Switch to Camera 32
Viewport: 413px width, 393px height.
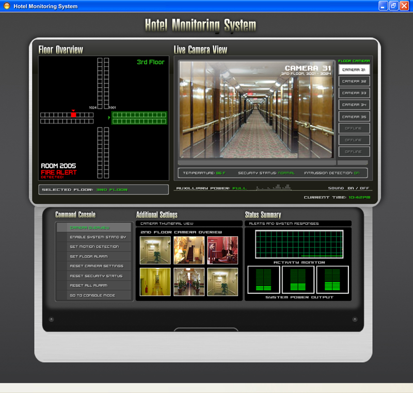354,81
